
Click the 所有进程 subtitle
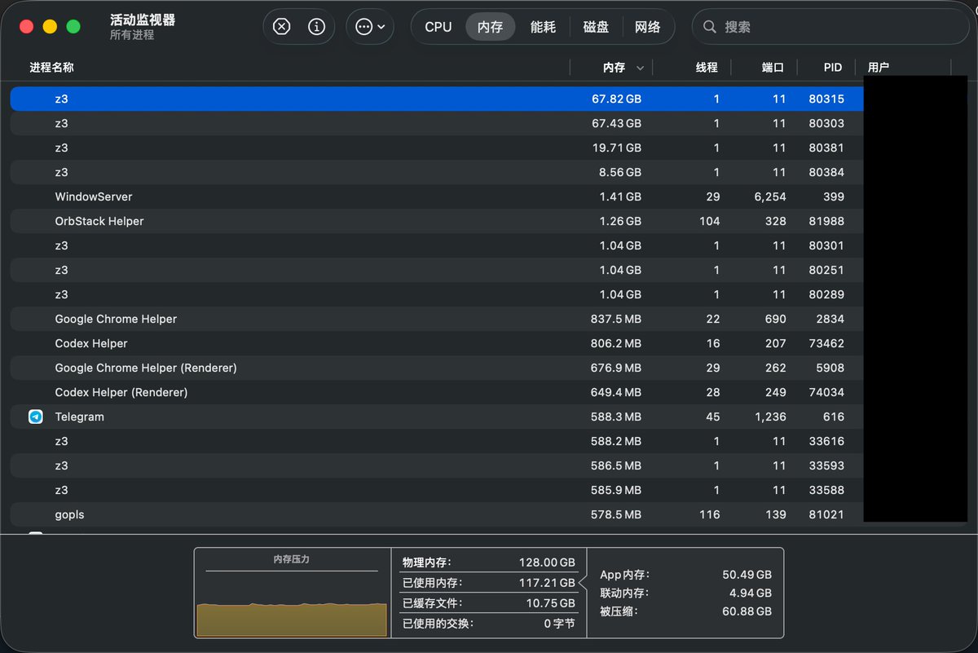pyautogui.click(x=132, y=35)
